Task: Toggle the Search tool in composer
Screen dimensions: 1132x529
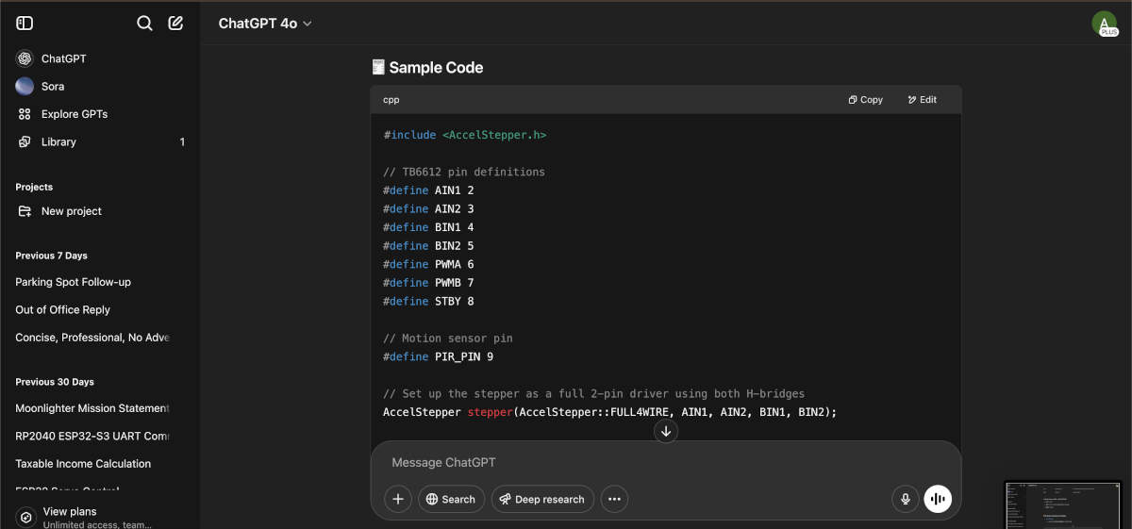Action: (452, 499)
